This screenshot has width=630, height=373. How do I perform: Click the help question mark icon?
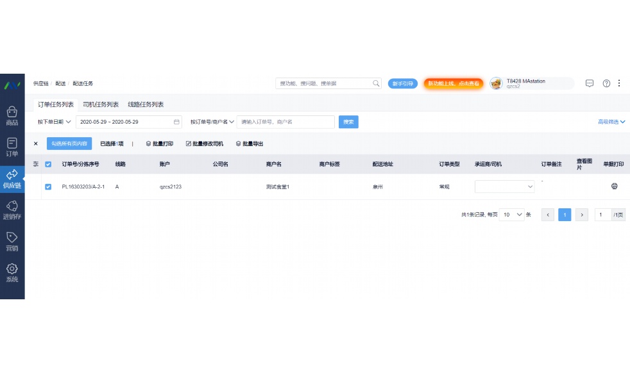(606, 83)
